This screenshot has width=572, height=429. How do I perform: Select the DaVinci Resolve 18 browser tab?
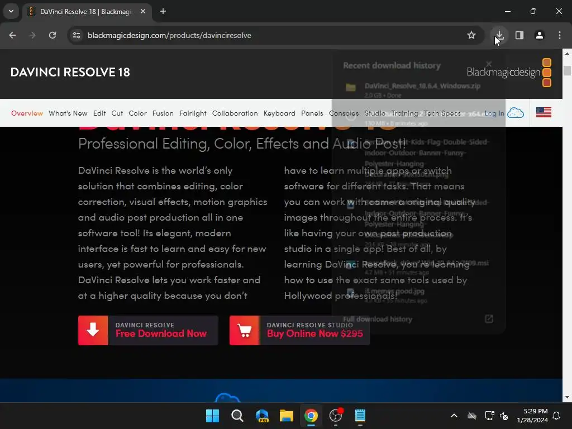point(87,12)
